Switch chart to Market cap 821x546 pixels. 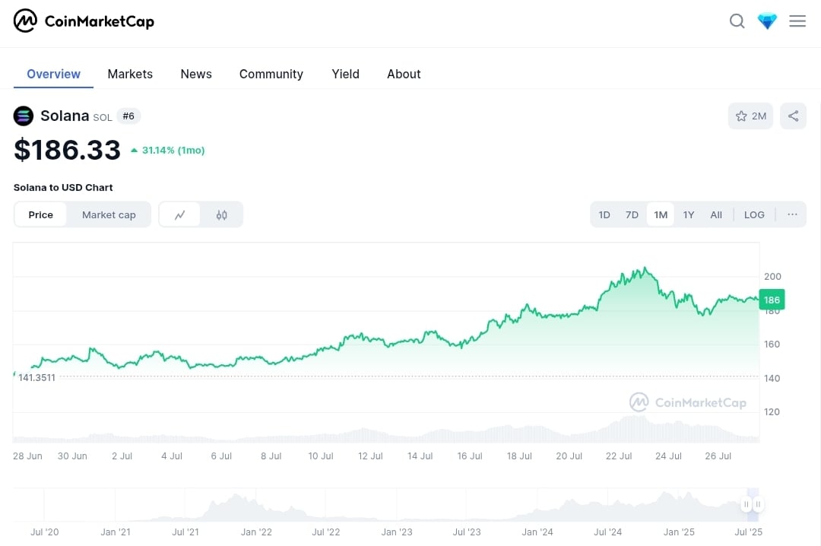coord(109,215)
